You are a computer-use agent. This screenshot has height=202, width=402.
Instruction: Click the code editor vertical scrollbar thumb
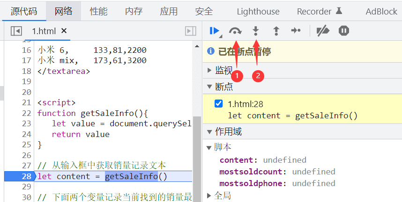tap(197, 159)
